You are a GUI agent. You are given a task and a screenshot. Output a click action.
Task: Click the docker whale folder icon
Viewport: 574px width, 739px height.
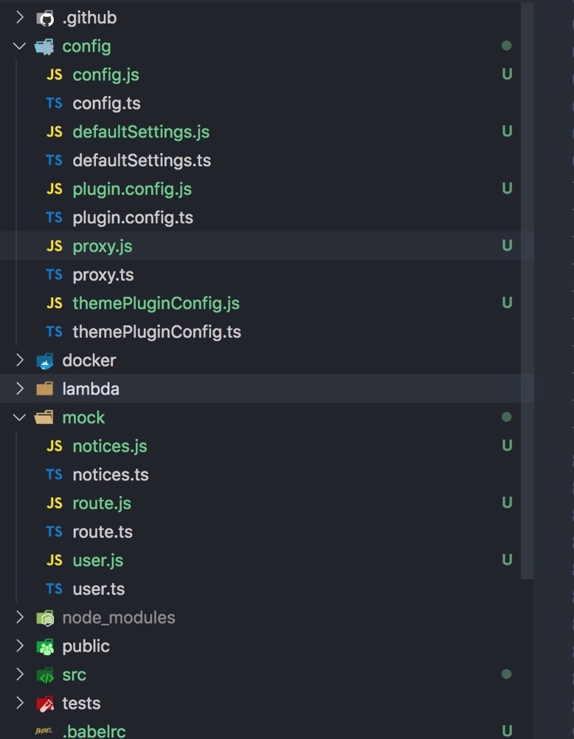(45, 361)
